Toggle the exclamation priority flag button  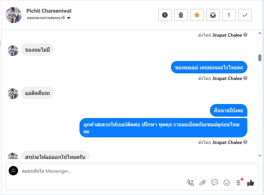point(229,15)
